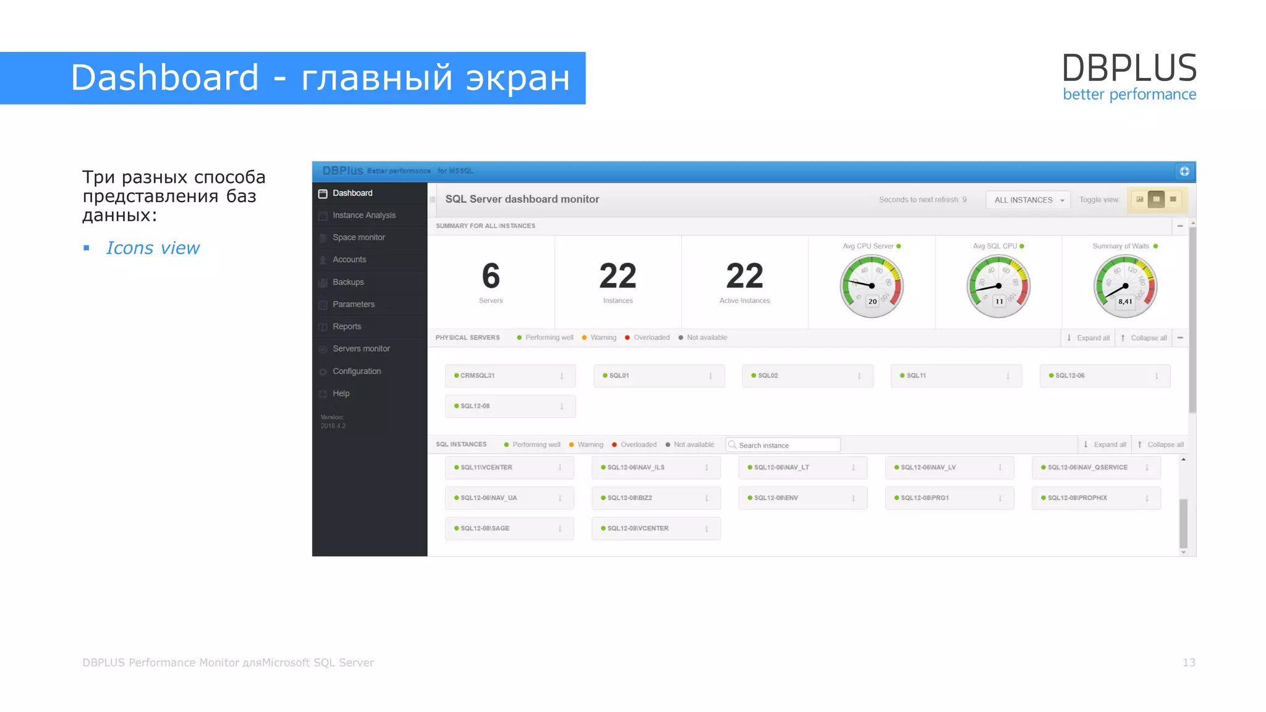This screenshot has height=712, width=1266.
Task: Click the Dashboard icon in sidebar
Action: pos(323,193)
